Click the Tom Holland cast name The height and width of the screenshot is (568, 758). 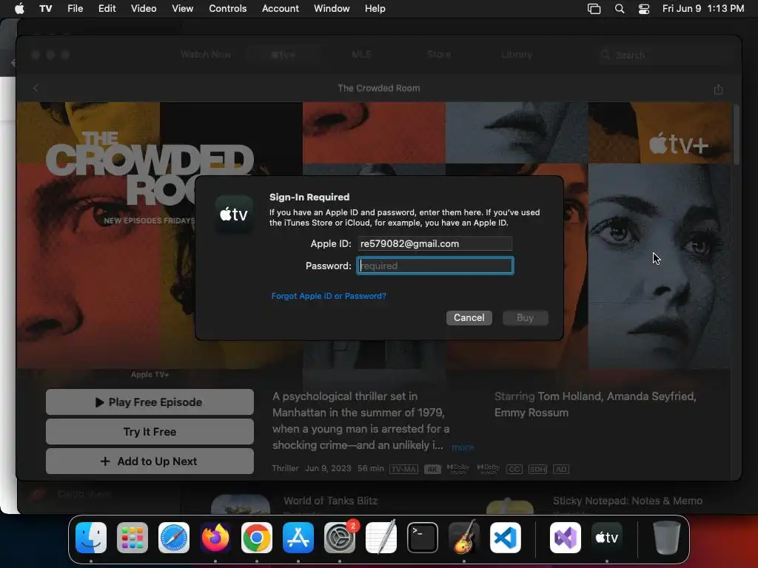(570, 396)
